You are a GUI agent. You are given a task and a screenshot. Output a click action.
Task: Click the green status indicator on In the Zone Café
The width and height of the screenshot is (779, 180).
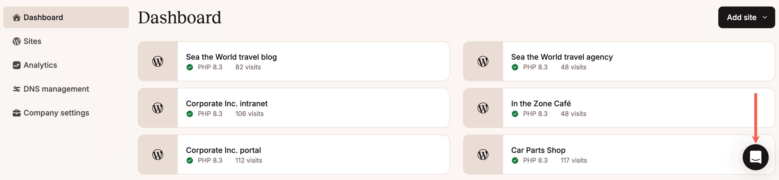(515, 113)
